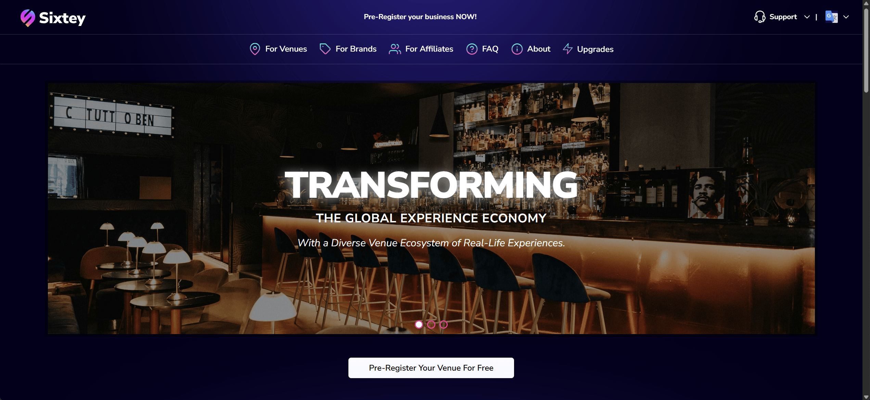Viewport: 870px width, 400px height.
Task: Click the info circle About icon
Action: [517, 49]
